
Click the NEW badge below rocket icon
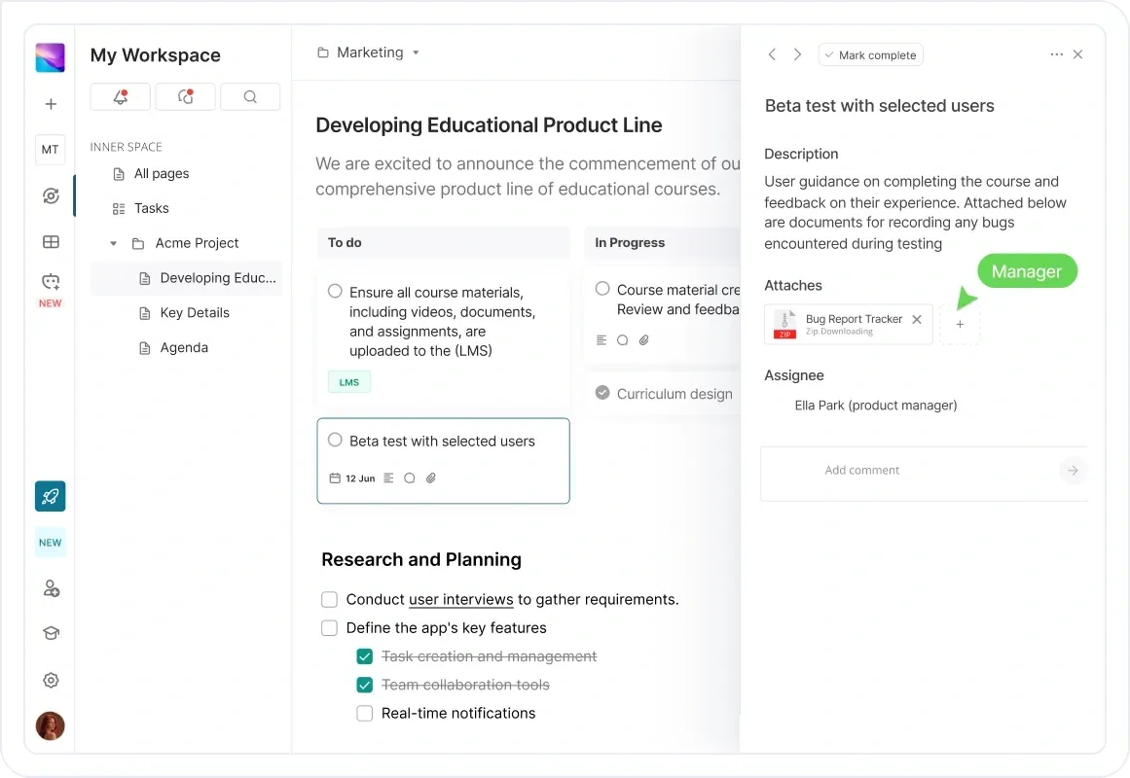(50, 543)
